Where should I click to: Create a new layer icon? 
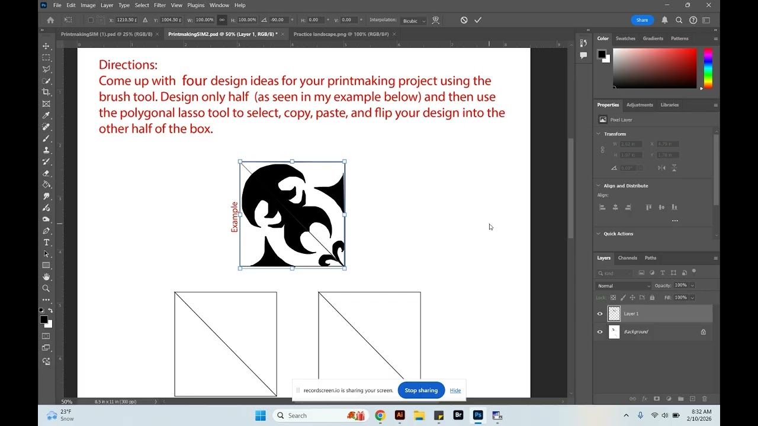click(x=692, y=399)
